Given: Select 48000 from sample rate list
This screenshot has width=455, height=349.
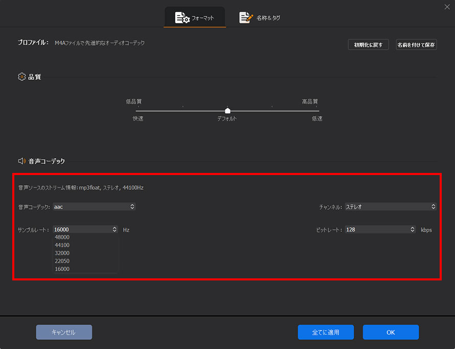Looking at the screenshot, I should [62, 237].
